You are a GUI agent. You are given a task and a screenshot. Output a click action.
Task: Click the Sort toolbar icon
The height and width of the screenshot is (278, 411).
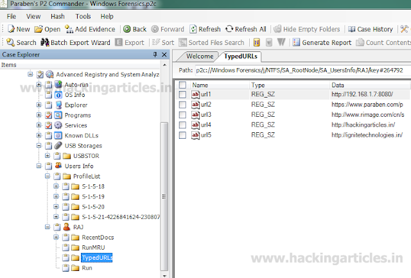pos(156,42)
